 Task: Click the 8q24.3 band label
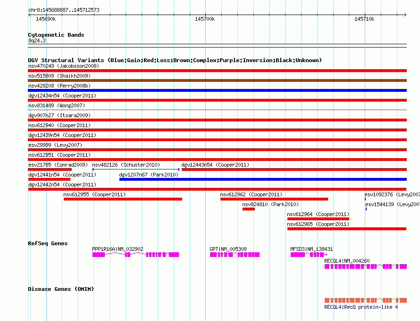(x=37, y=40)
